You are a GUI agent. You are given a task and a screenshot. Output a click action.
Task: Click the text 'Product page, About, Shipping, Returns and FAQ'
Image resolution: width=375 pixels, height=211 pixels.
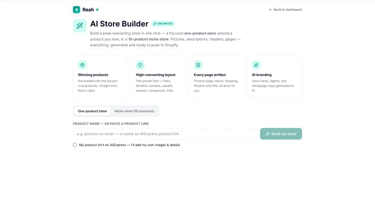coord(216,83)
